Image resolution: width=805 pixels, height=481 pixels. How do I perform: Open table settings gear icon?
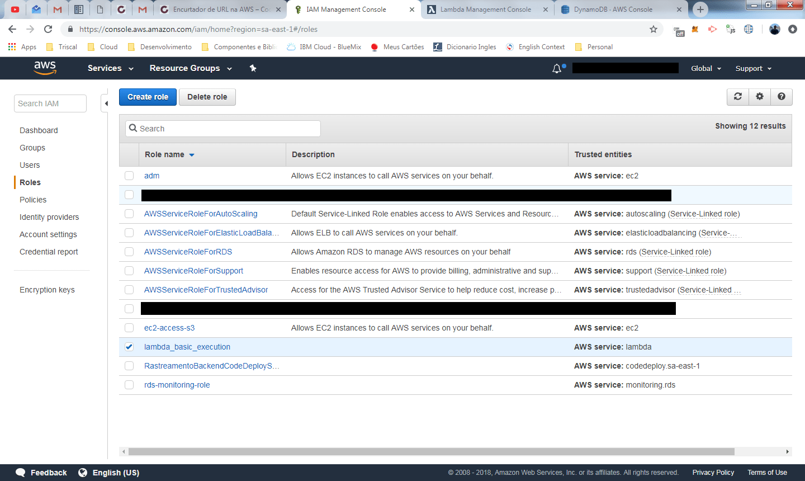point(760,97)
